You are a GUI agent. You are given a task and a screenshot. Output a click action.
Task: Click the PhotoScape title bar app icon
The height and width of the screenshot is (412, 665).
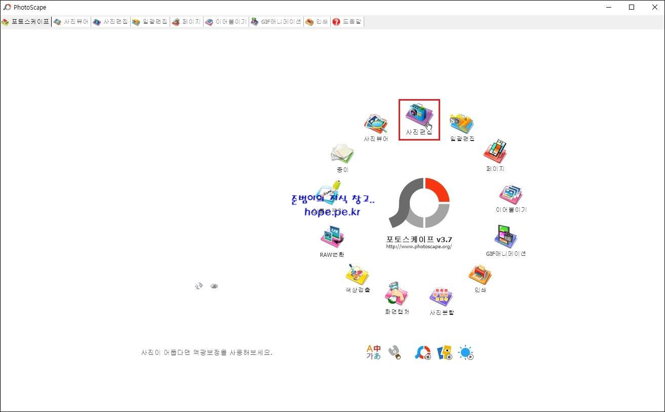pyautogui.click(x=7, y=7)
